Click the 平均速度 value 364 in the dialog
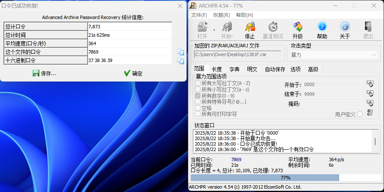 point(92,43)
